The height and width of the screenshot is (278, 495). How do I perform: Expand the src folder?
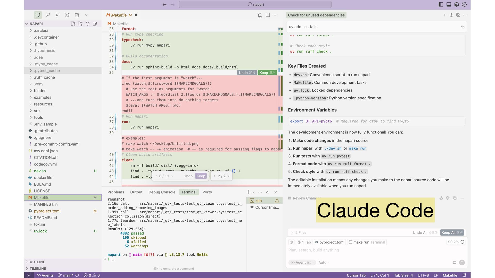pos(37,111)
